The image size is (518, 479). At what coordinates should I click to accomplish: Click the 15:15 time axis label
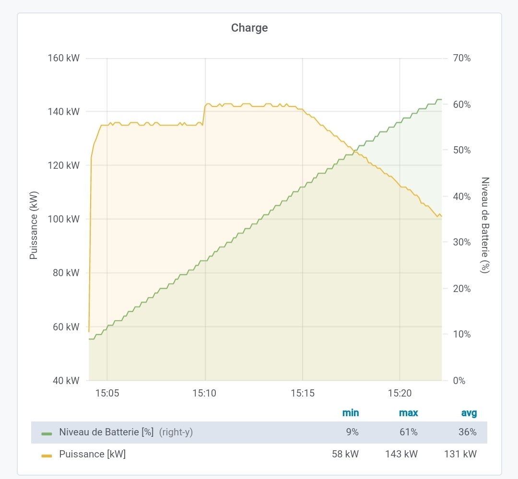pyautogui.click(x=302, y=393)
